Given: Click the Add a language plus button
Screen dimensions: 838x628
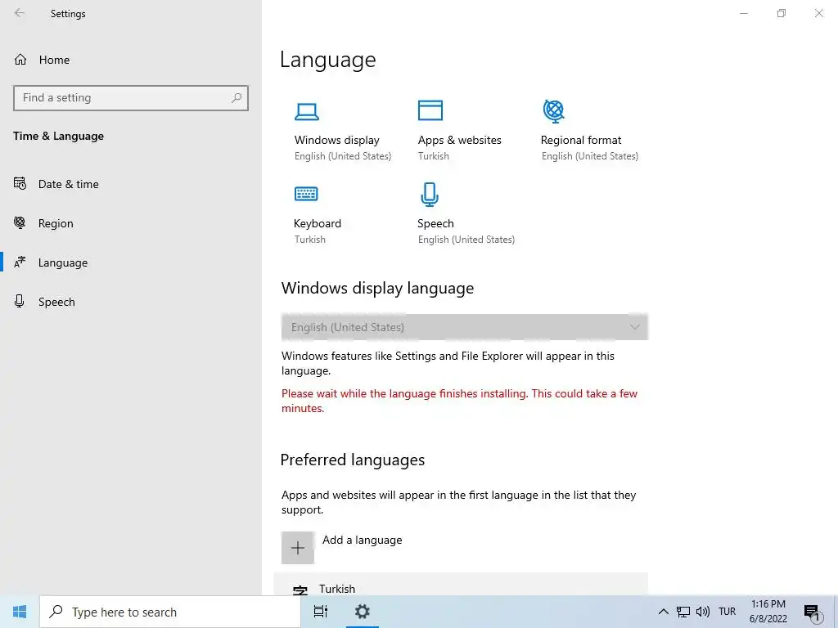Looking at the screenshot, I should pos(298,547).
